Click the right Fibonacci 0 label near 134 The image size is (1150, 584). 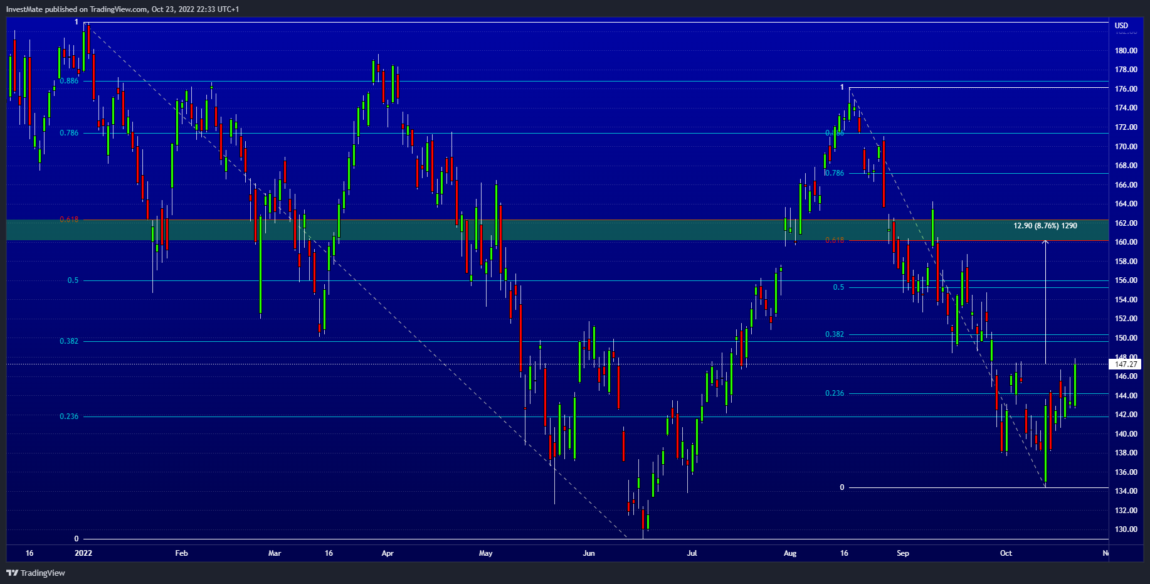click(842, 487)
